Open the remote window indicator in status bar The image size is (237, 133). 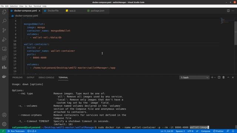3,131
